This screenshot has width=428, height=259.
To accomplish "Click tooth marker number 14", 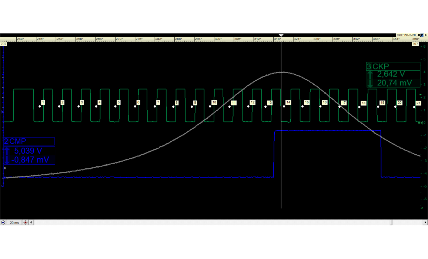I will point(288,102).
